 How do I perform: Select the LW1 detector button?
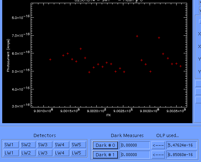(9, 153)
